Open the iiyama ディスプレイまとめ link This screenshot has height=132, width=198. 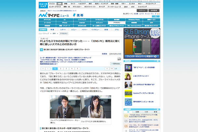pos(144,93)
